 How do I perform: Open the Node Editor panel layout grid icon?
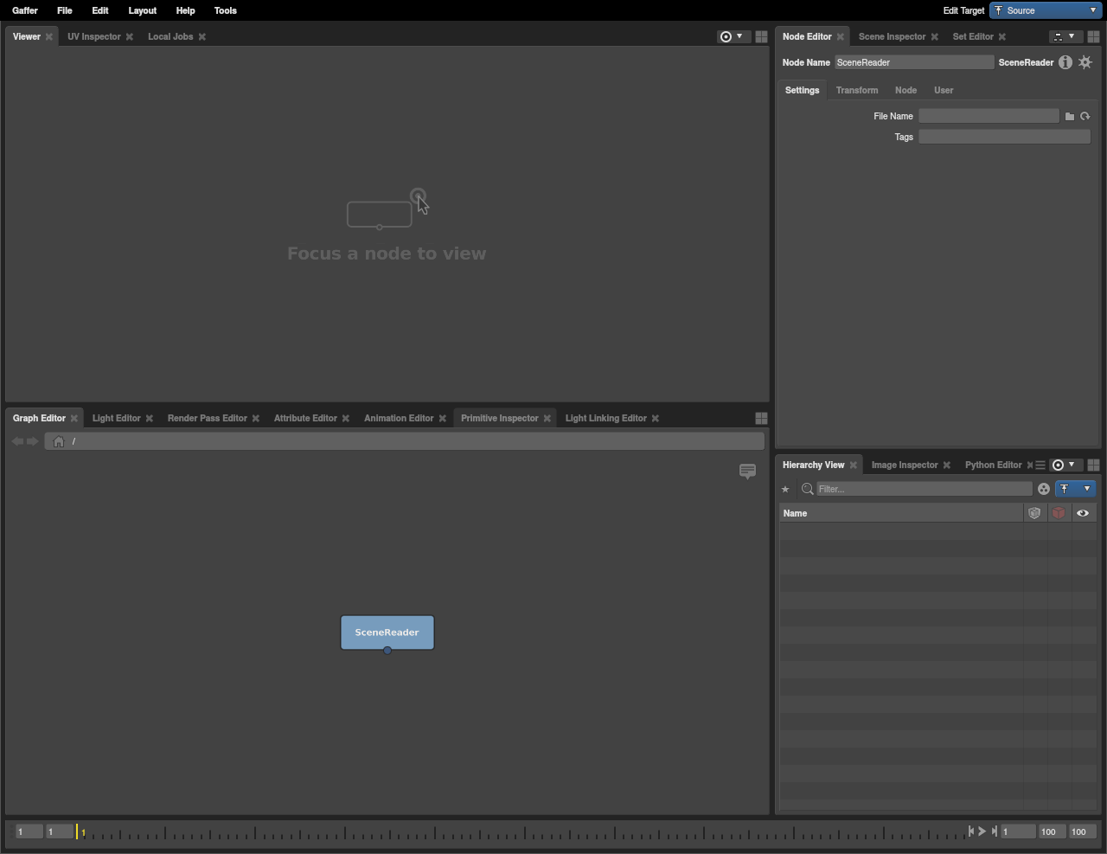(1093, 36)
